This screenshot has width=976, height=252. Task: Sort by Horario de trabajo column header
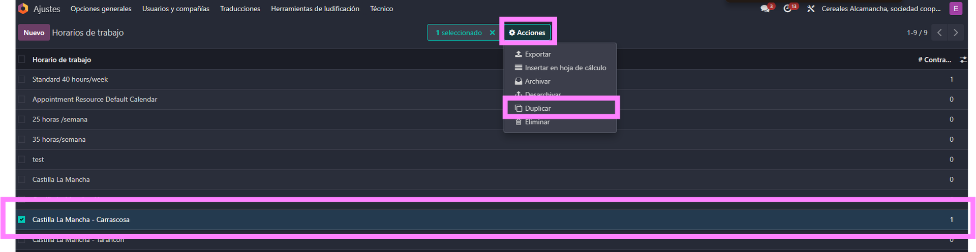62,59
